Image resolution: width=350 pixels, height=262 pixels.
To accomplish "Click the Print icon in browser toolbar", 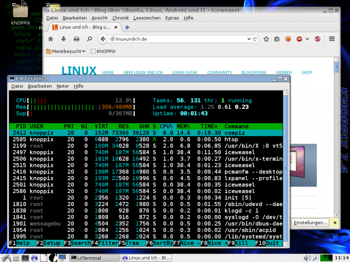I will pyautogui.click(x=77, y=39).
